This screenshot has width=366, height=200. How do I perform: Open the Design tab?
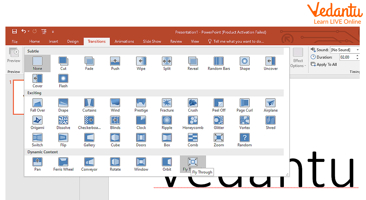click(73, 41)
